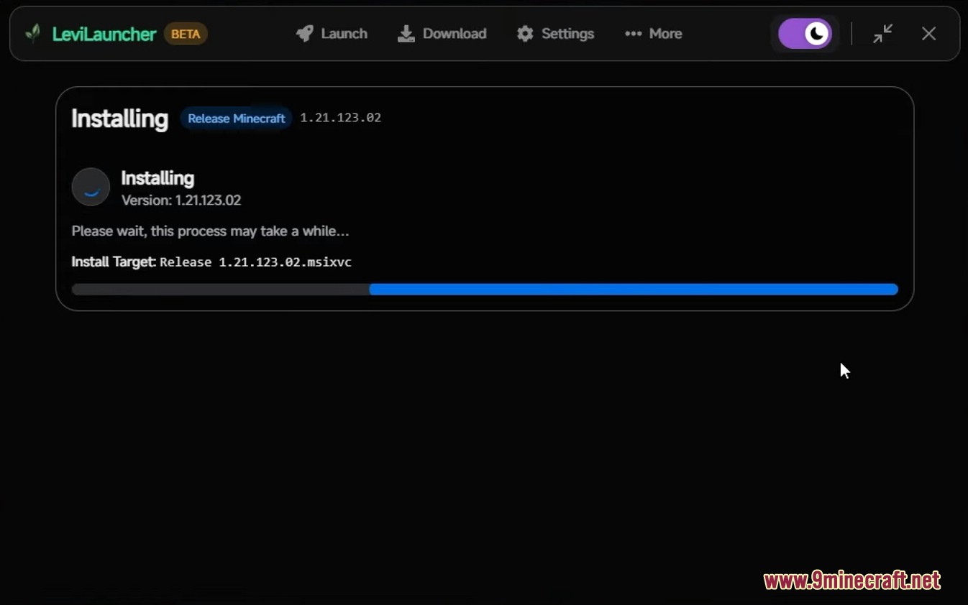The height and width of the screenshot is (605, 968).
Task: Click the LeviLauncher title text
Action: pyautogui.click(x=104, y=34)
